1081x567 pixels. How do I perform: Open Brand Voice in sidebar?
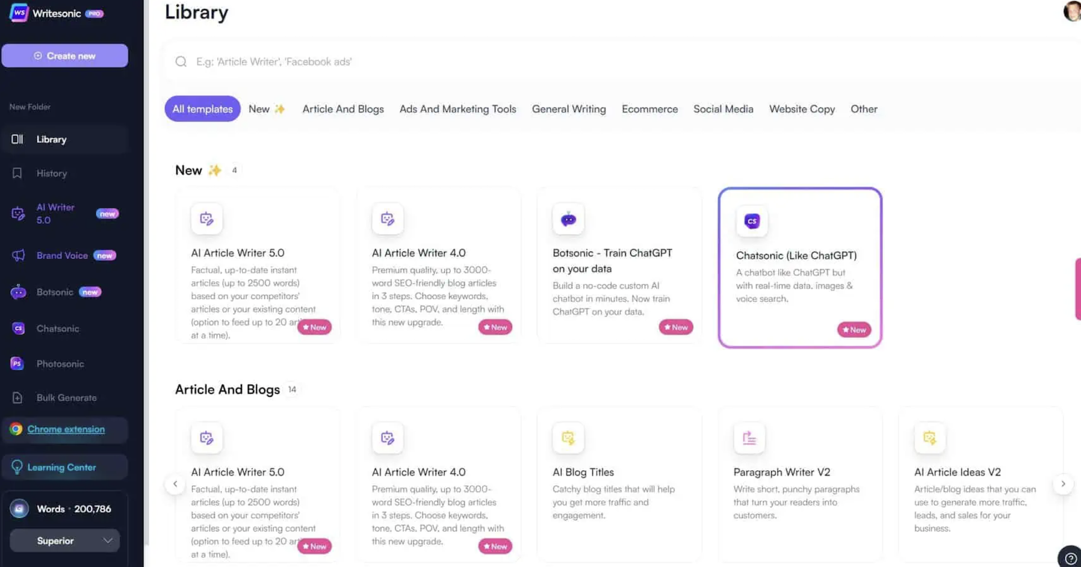62,255
